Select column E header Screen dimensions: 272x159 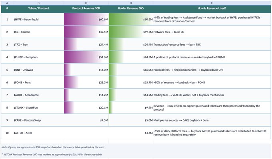pyautogui.click(x=212, y=3)
